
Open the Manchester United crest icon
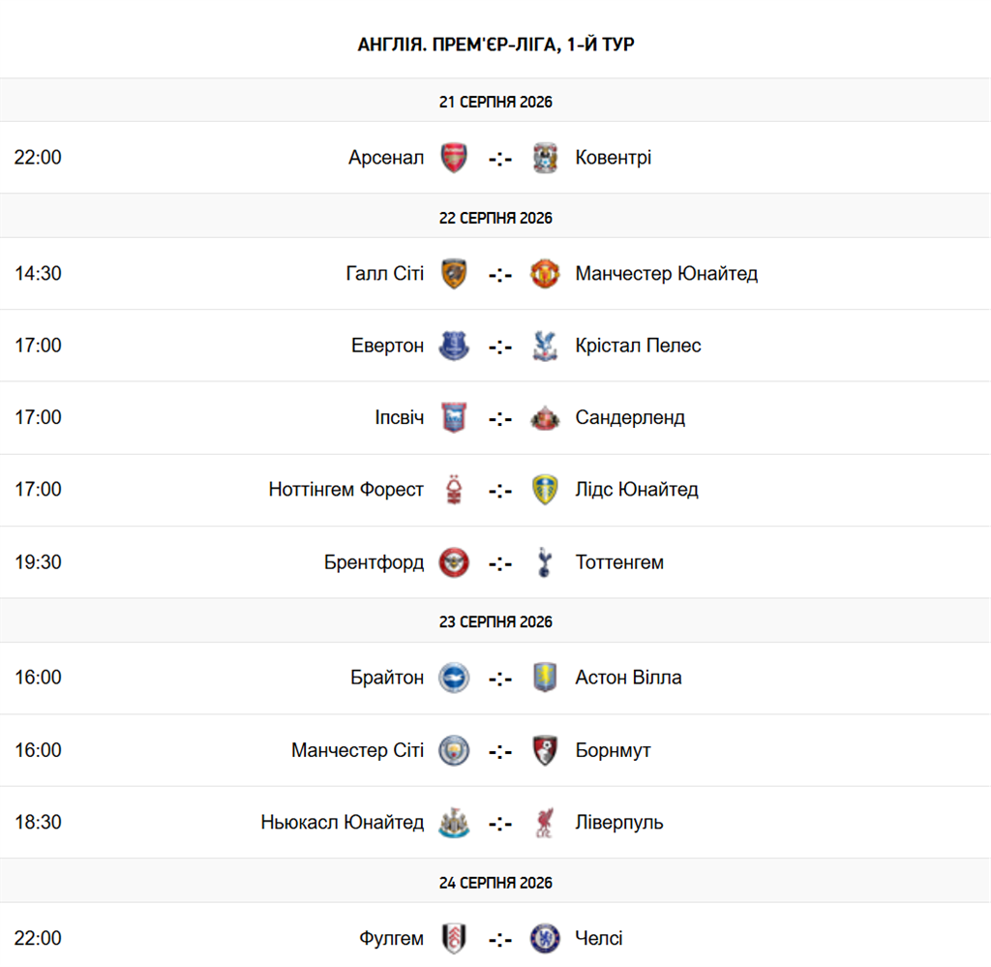coord(545,274)
